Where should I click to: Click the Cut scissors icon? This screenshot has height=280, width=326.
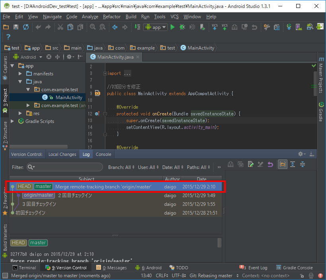pos(60,27)
